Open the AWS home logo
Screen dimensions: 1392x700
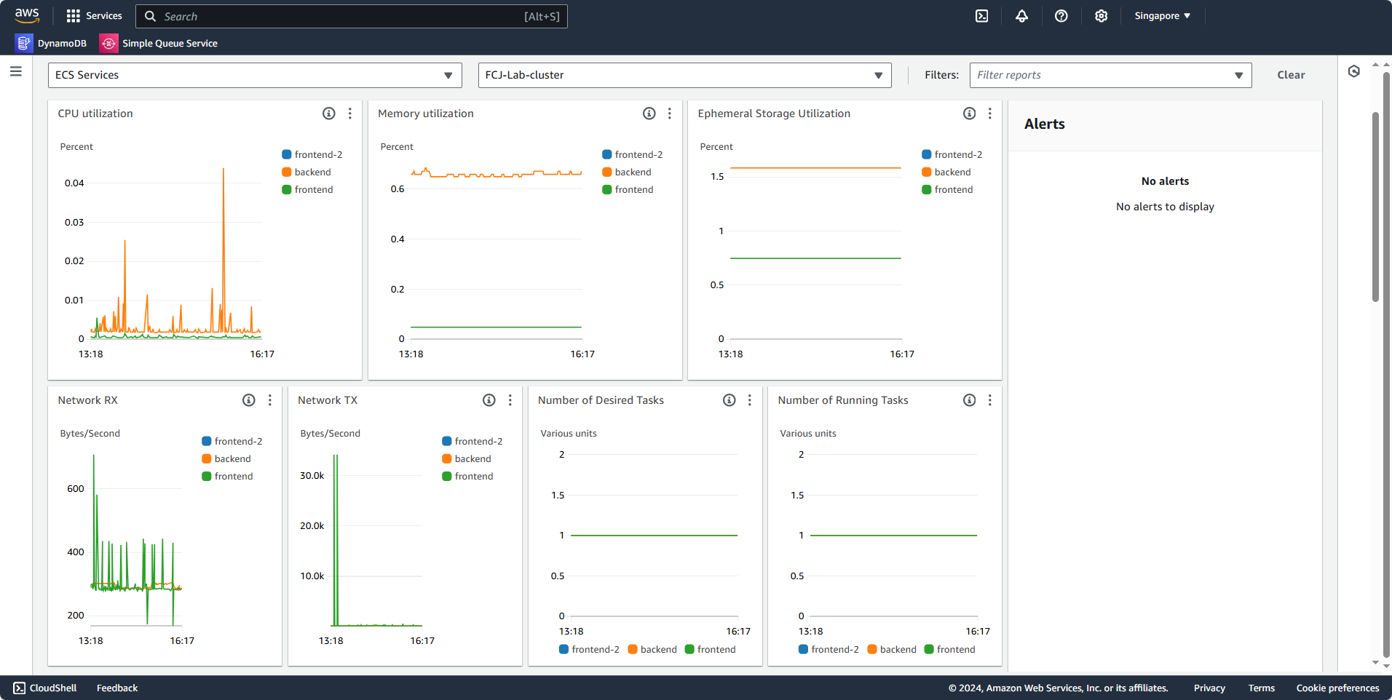pyautogui.click(x=27, y=15)
